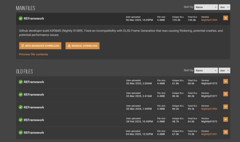Screen dimensions: 240x142
Task: Click total downloads value 144.6k
Action: point(192,20)
